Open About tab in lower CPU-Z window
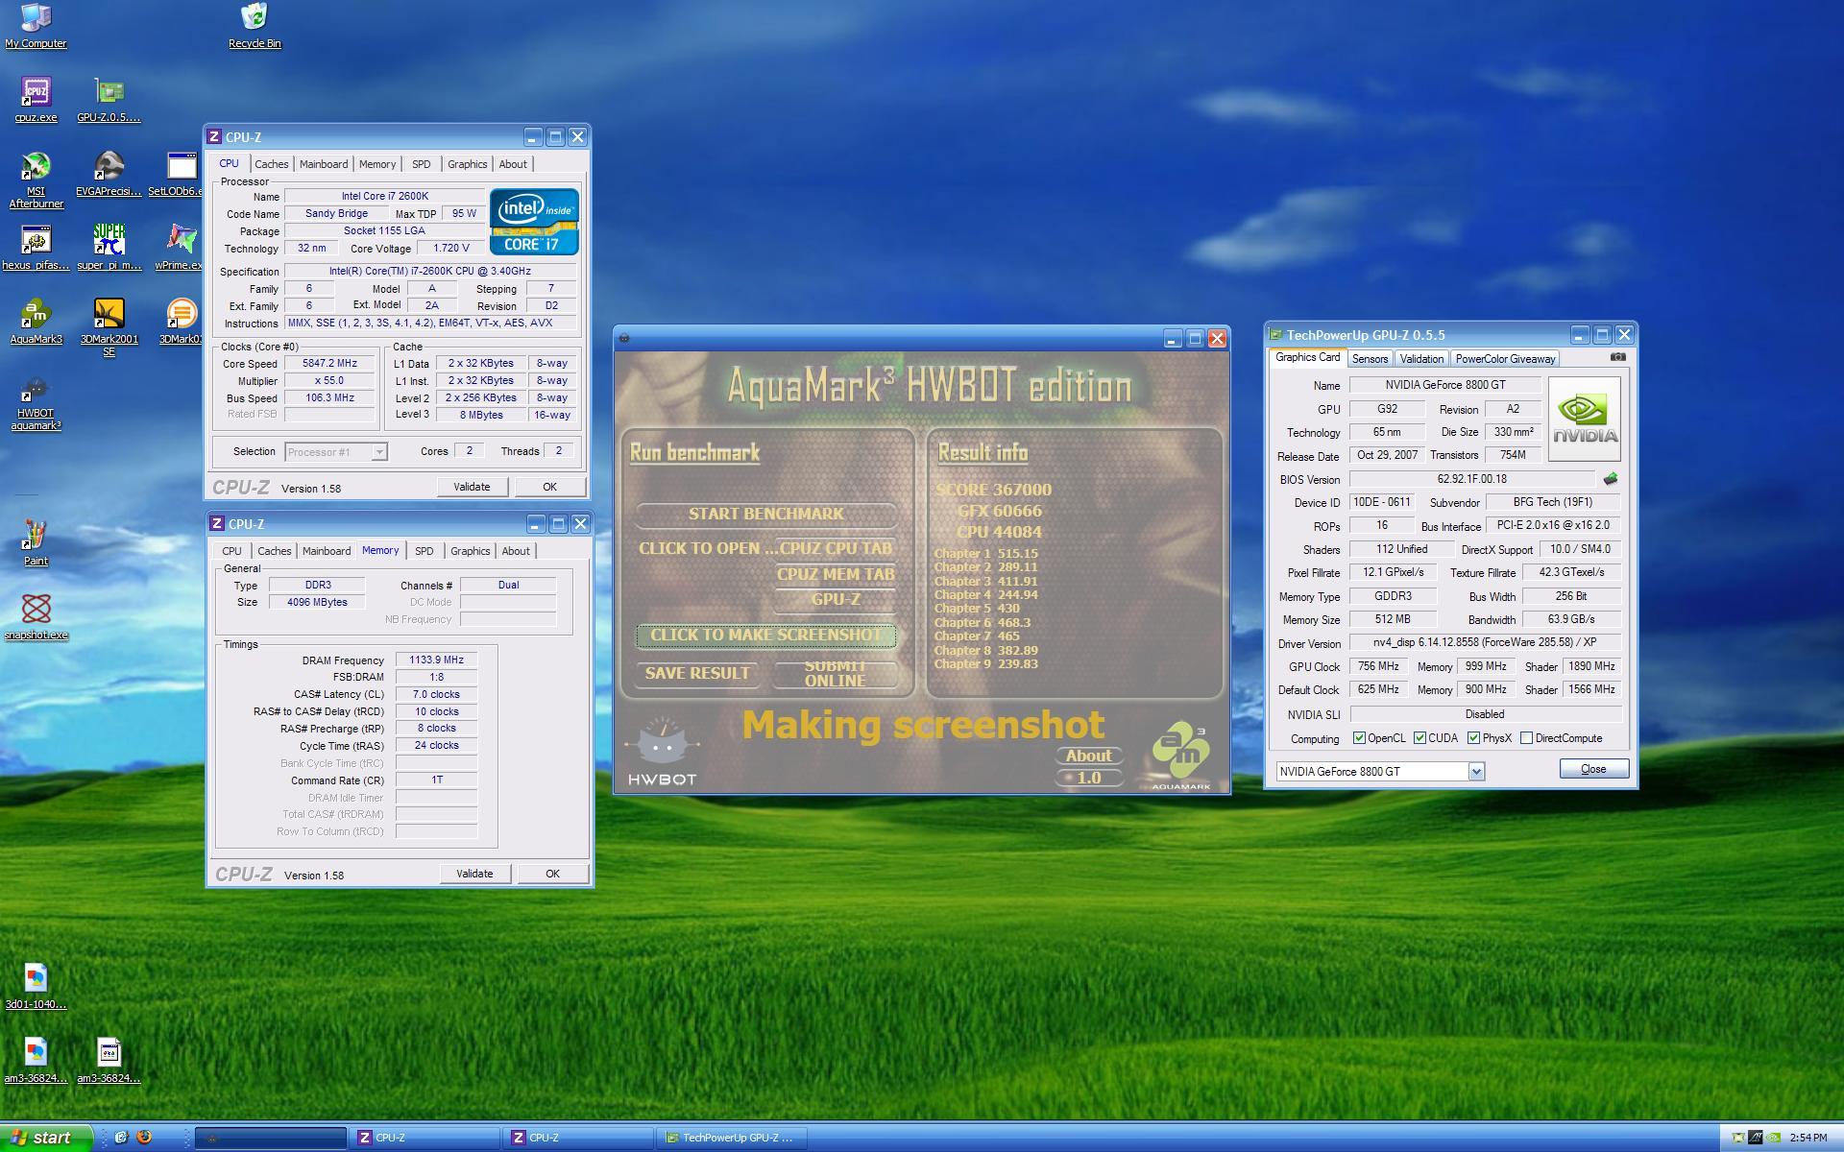 pos(516,551)
